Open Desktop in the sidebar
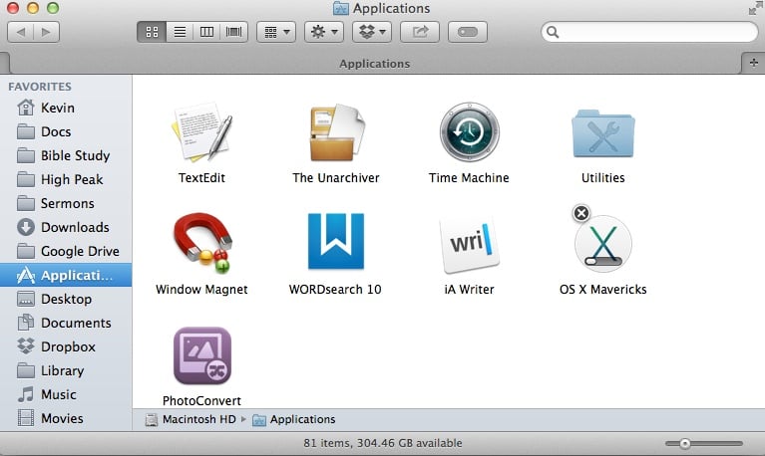Viewport: 765px width, 456px height. coord(66,299)
